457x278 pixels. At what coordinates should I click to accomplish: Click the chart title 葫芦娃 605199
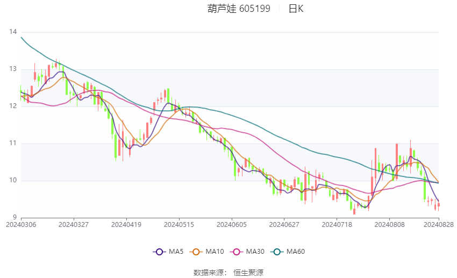[239, 9]
